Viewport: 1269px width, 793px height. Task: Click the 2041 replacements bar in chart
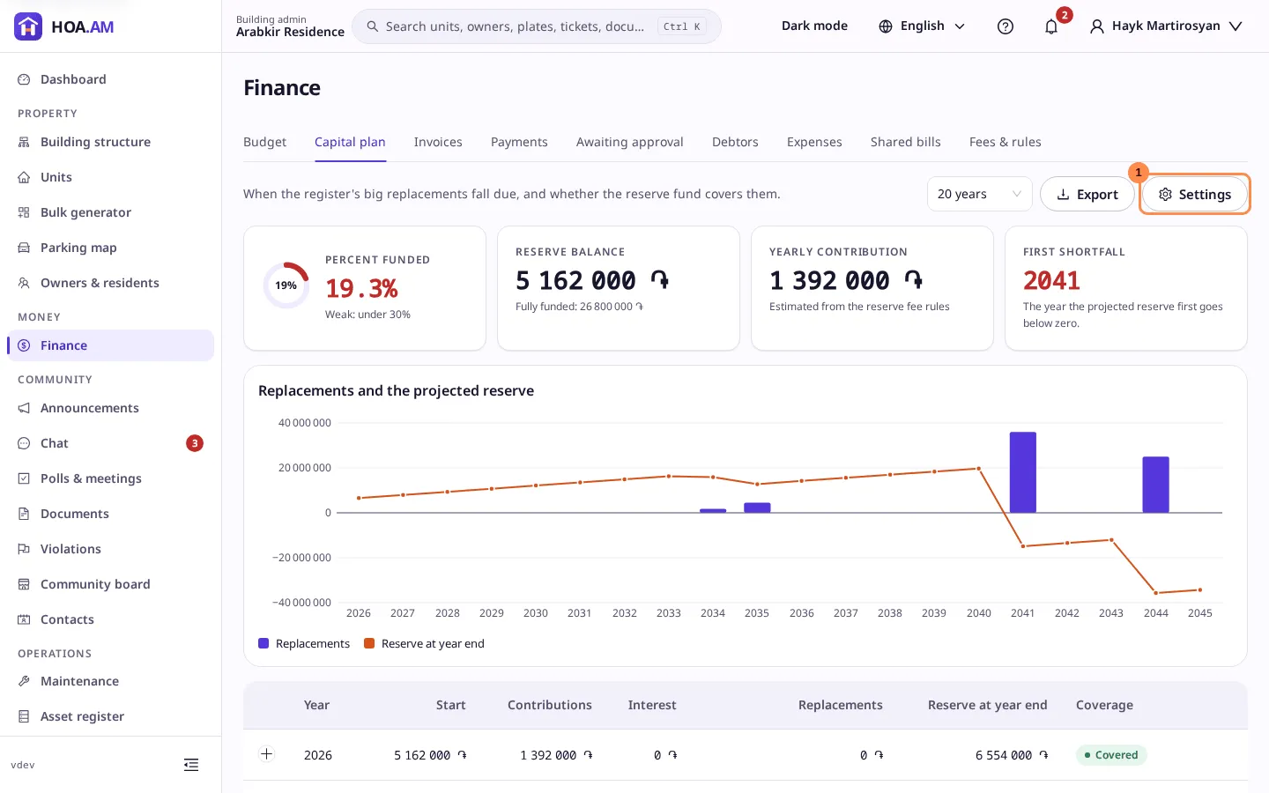click(x=1023, y=472)
